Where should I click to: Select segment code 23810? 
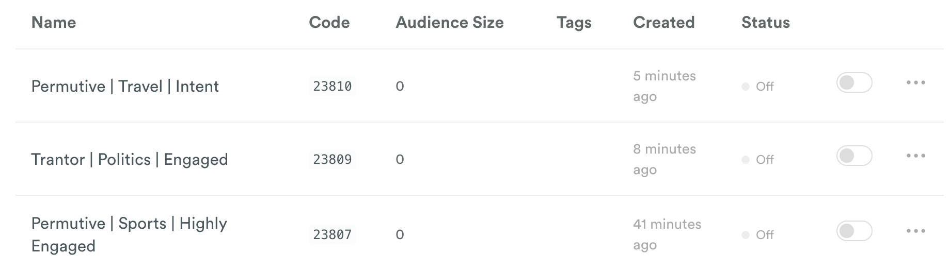coord(333,86)
